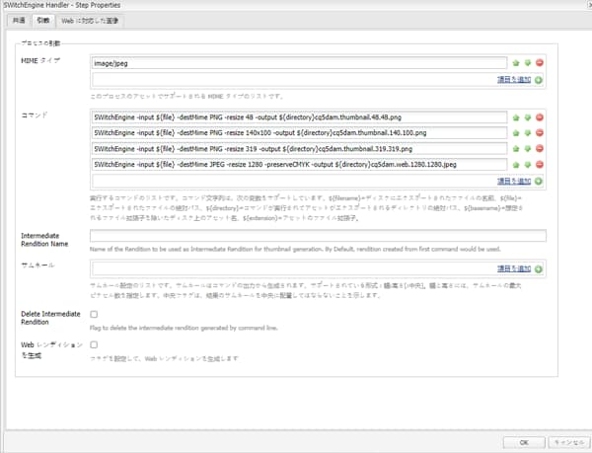Move the thumbnail.319.319 command down
The width and height of the screenshot is (592, 453).
click(528, 149)
